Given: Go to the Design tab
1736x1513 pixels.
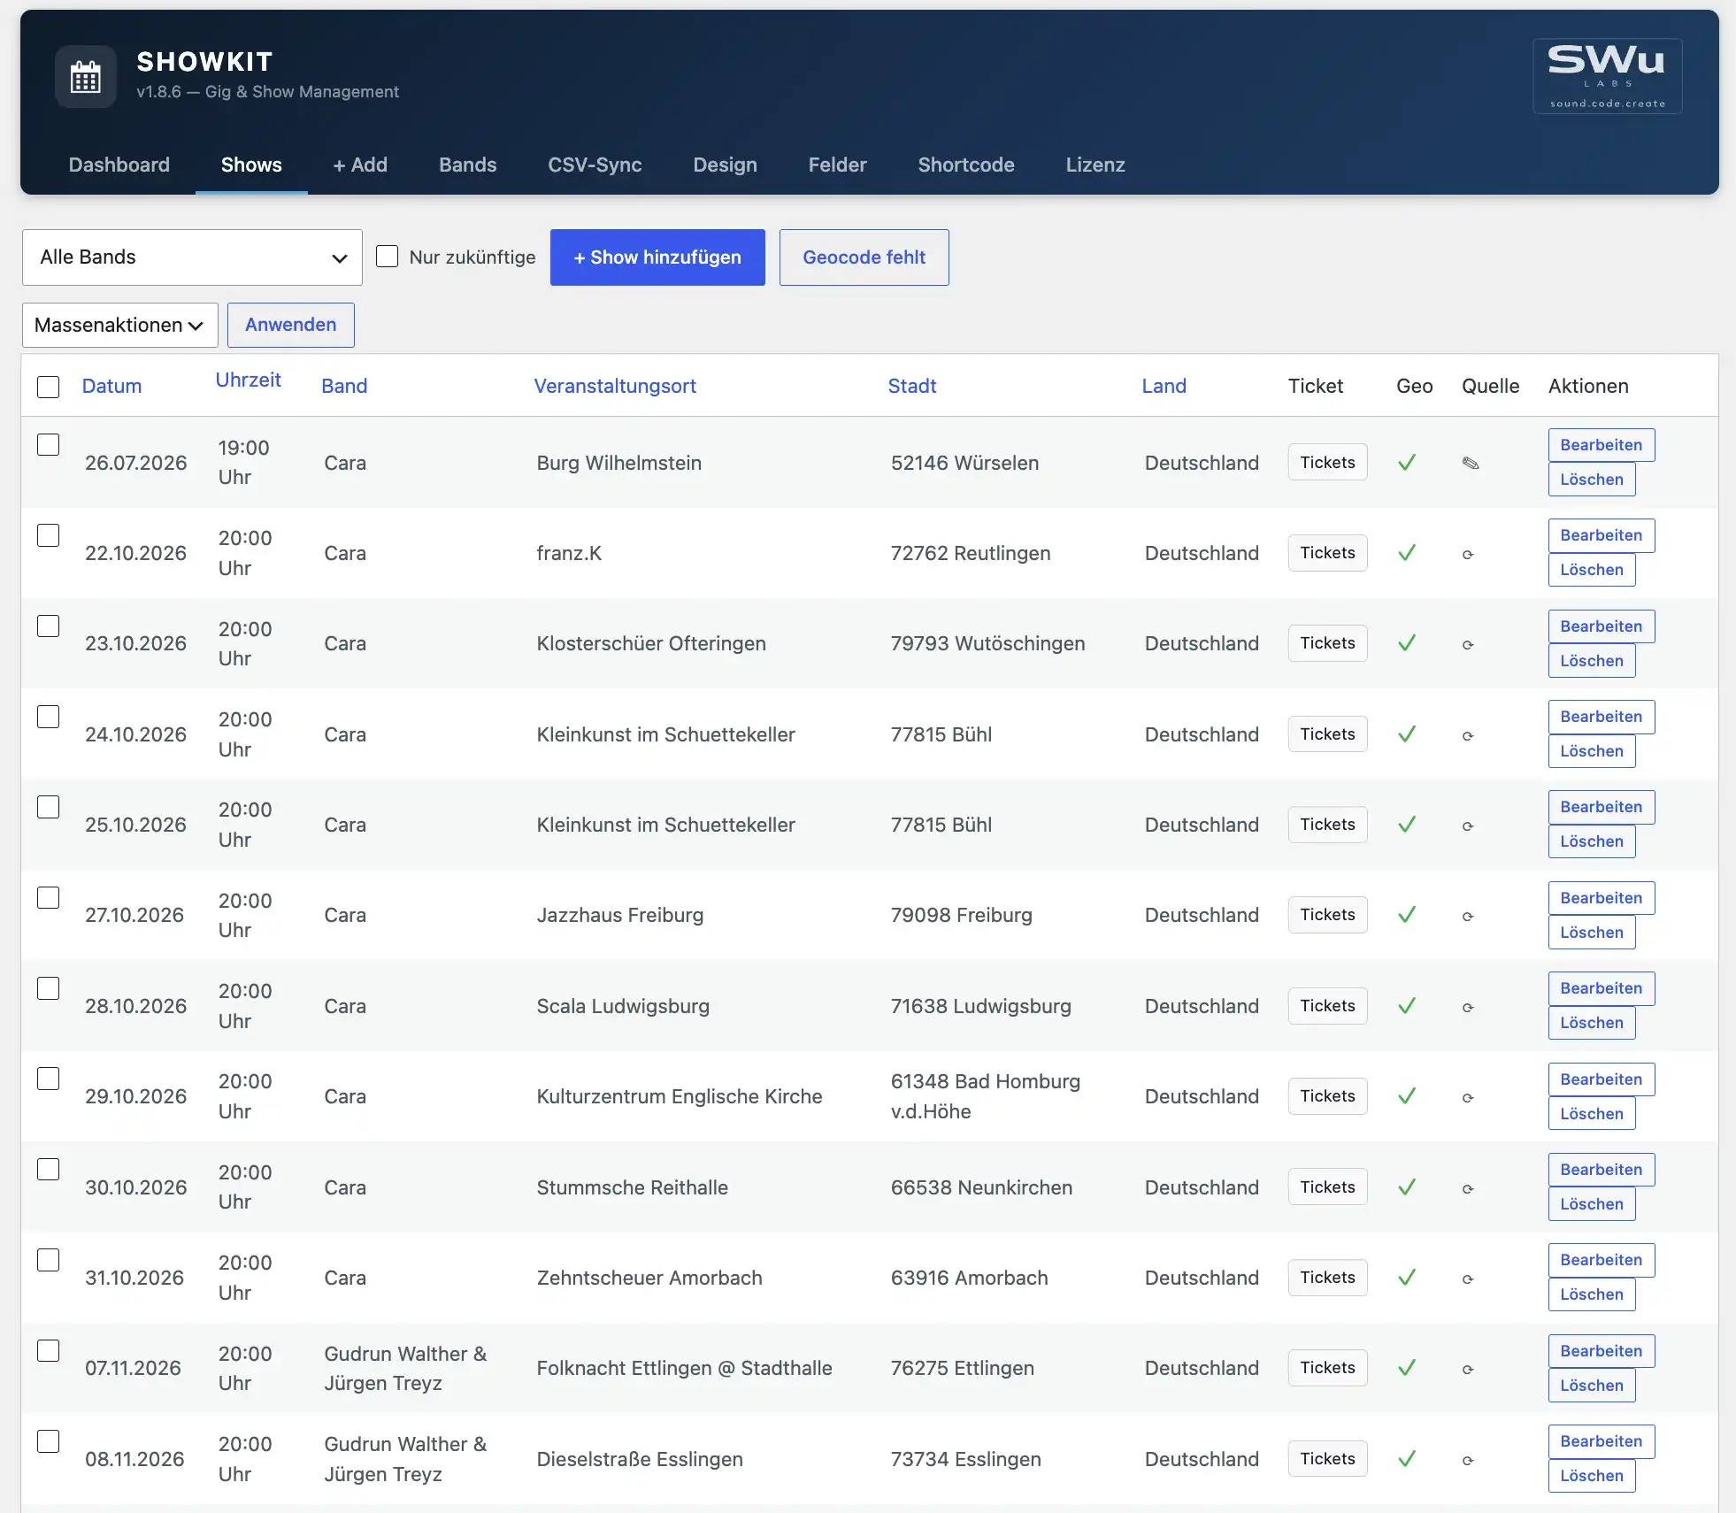Looking at the screenshot, I should click(x=726, y=165).
